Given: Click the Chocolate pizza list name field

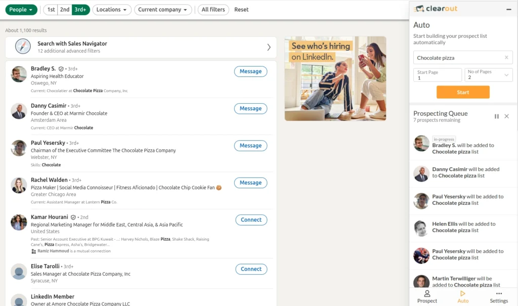Looking at the screenshot, I should pos(463,58).
